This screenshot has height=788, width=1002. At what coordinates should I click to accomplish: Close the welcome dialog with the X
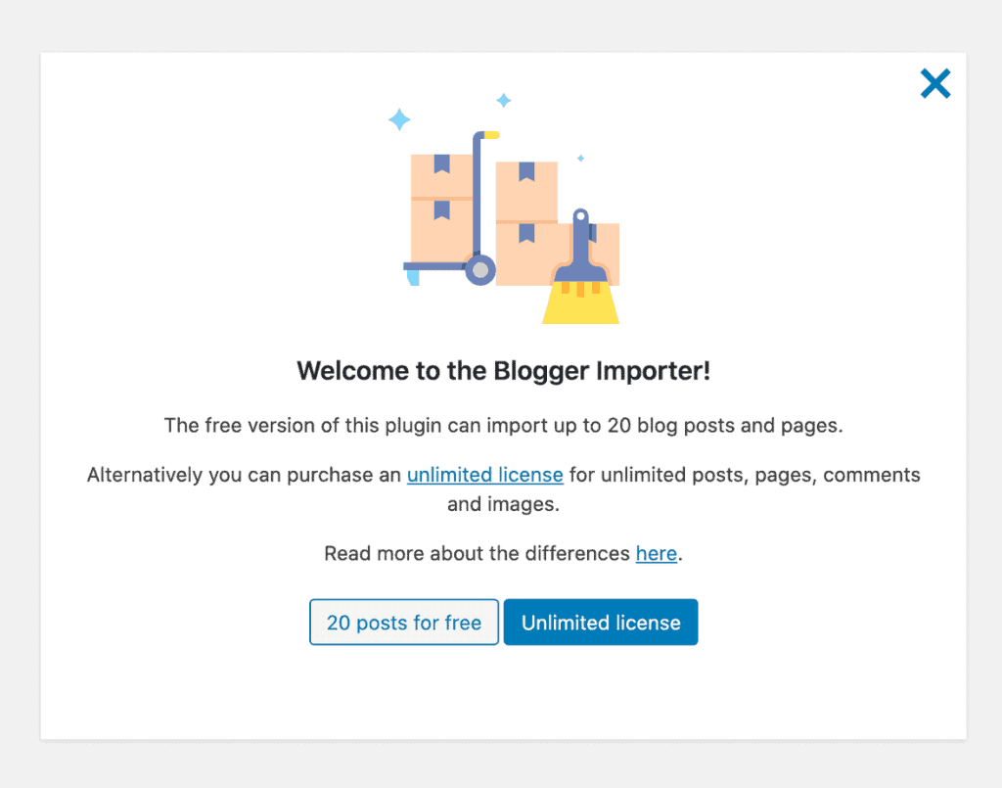tap(934, 84)
